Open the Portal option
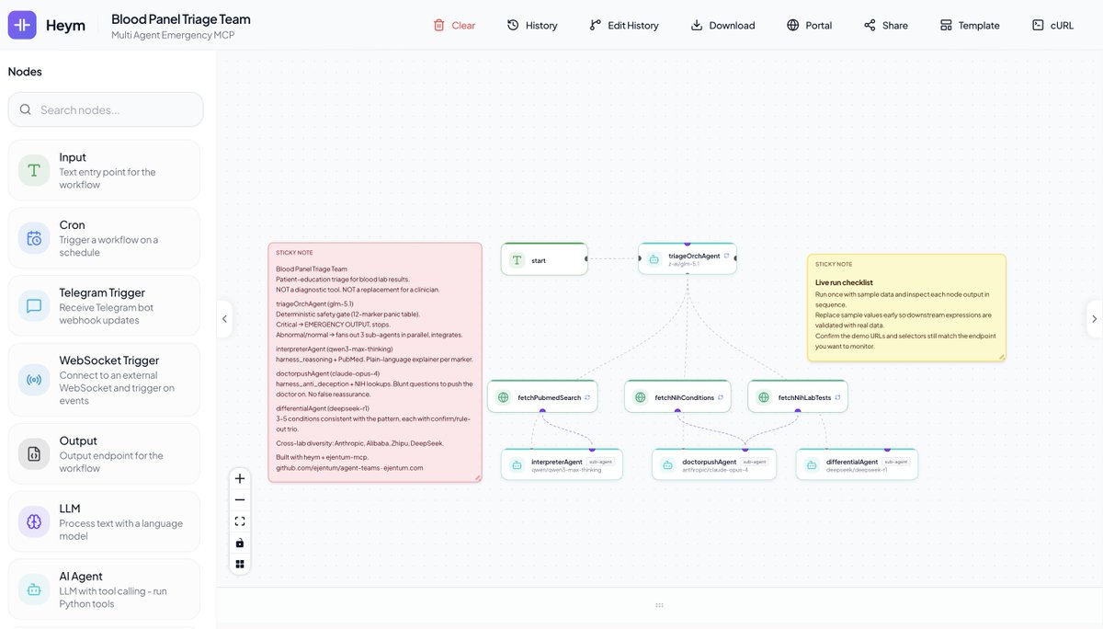1103x629 pixels. coord(809,25)
